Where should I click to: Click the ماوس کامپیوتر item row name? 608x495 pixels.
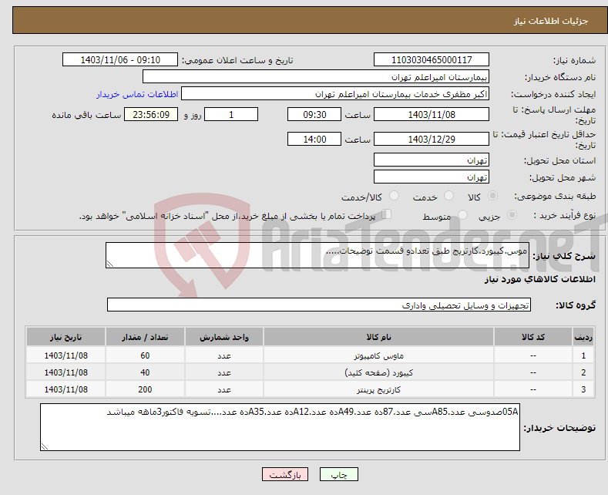click(x=378, y=355)
